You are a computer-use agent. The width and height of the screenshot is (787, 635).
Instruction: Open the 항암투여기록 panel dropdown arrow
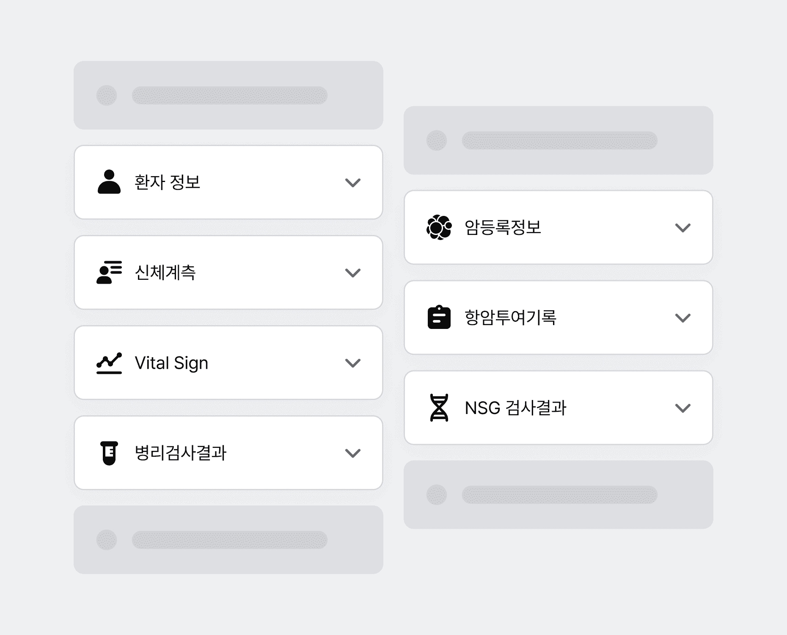(x=683, y=318)
